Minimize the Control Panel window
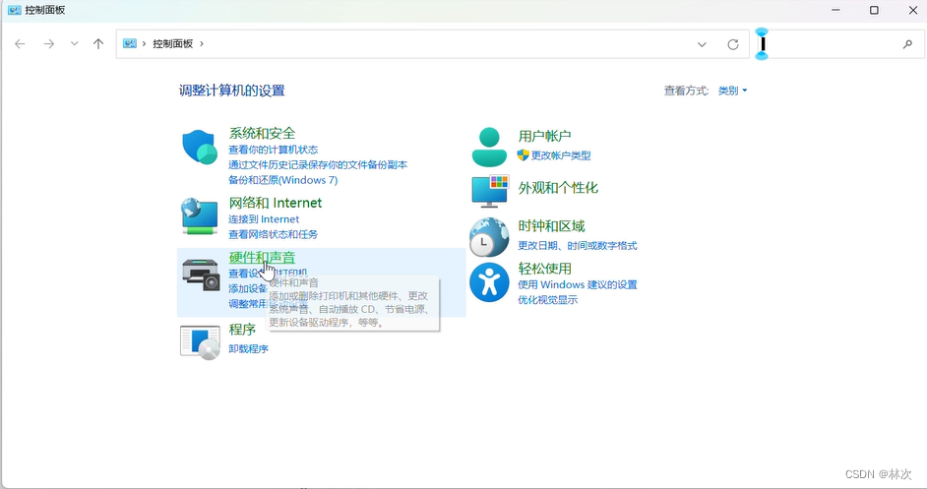The image size is (927, 489). coord(835,10)
